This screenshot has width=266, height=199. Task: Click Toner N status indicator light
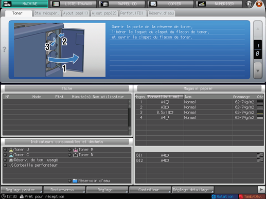coord(69,155)
